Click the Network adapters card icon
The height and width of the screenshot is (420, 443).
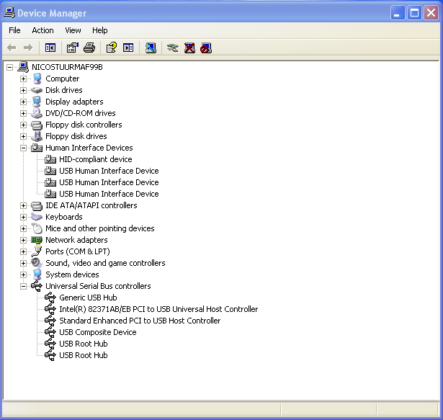tap(37, 240)
